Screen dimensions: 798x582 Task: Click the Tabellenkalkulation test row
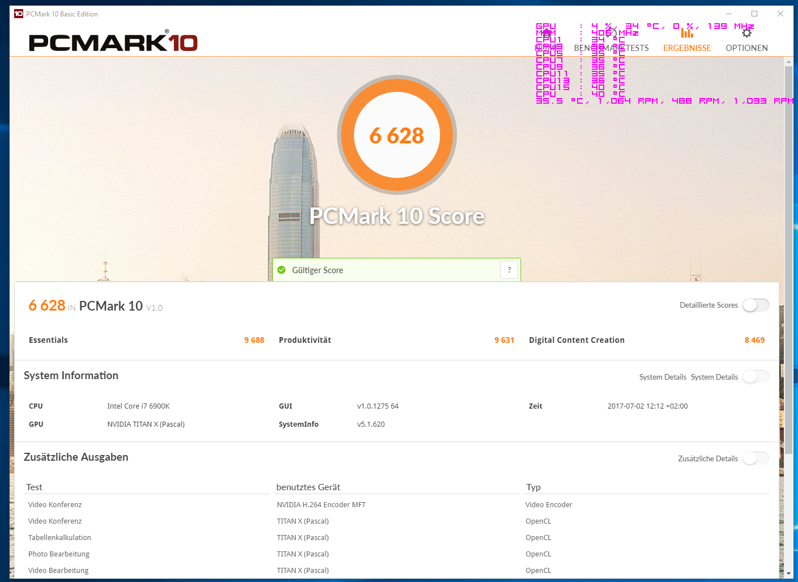(59, 538)
